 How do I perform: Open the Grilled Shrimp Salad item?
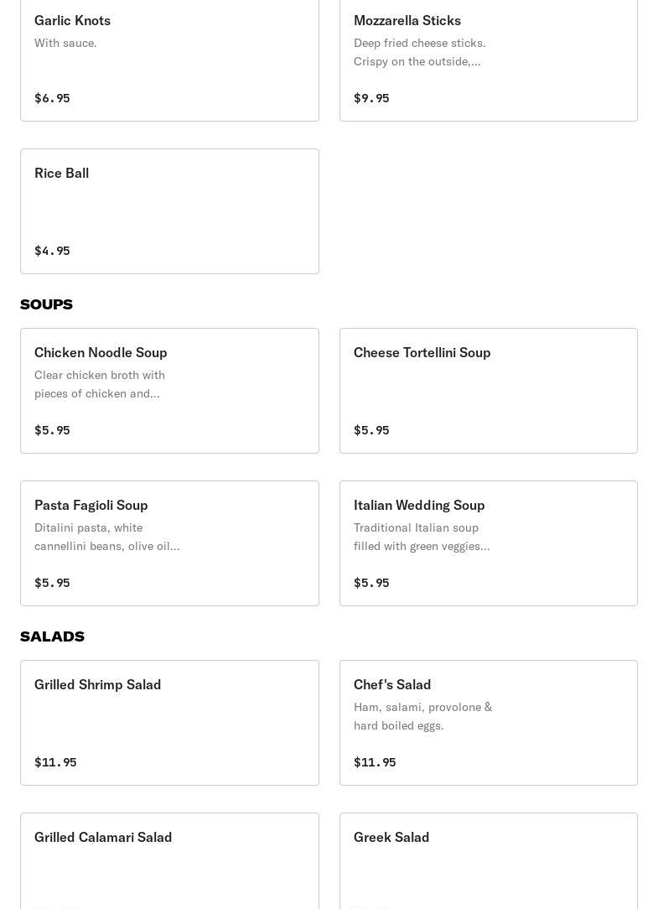(x=169, y=723)
